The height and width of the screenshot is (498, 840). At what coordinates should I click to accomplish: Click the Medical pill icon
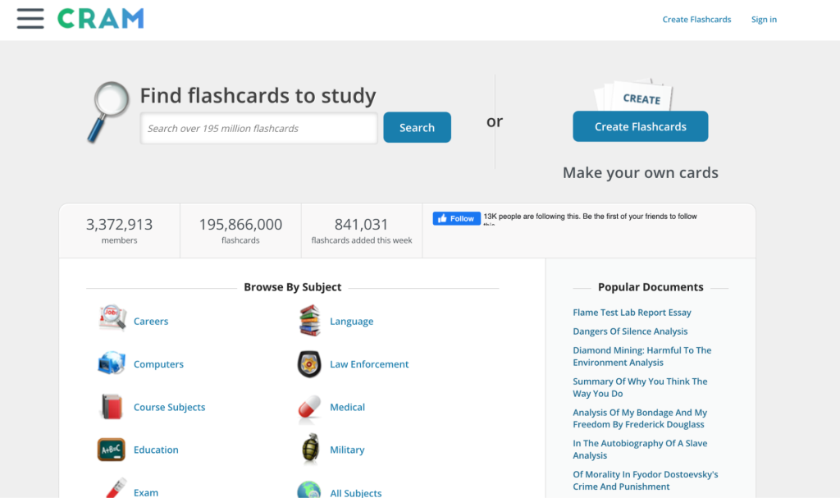[309, 407]
